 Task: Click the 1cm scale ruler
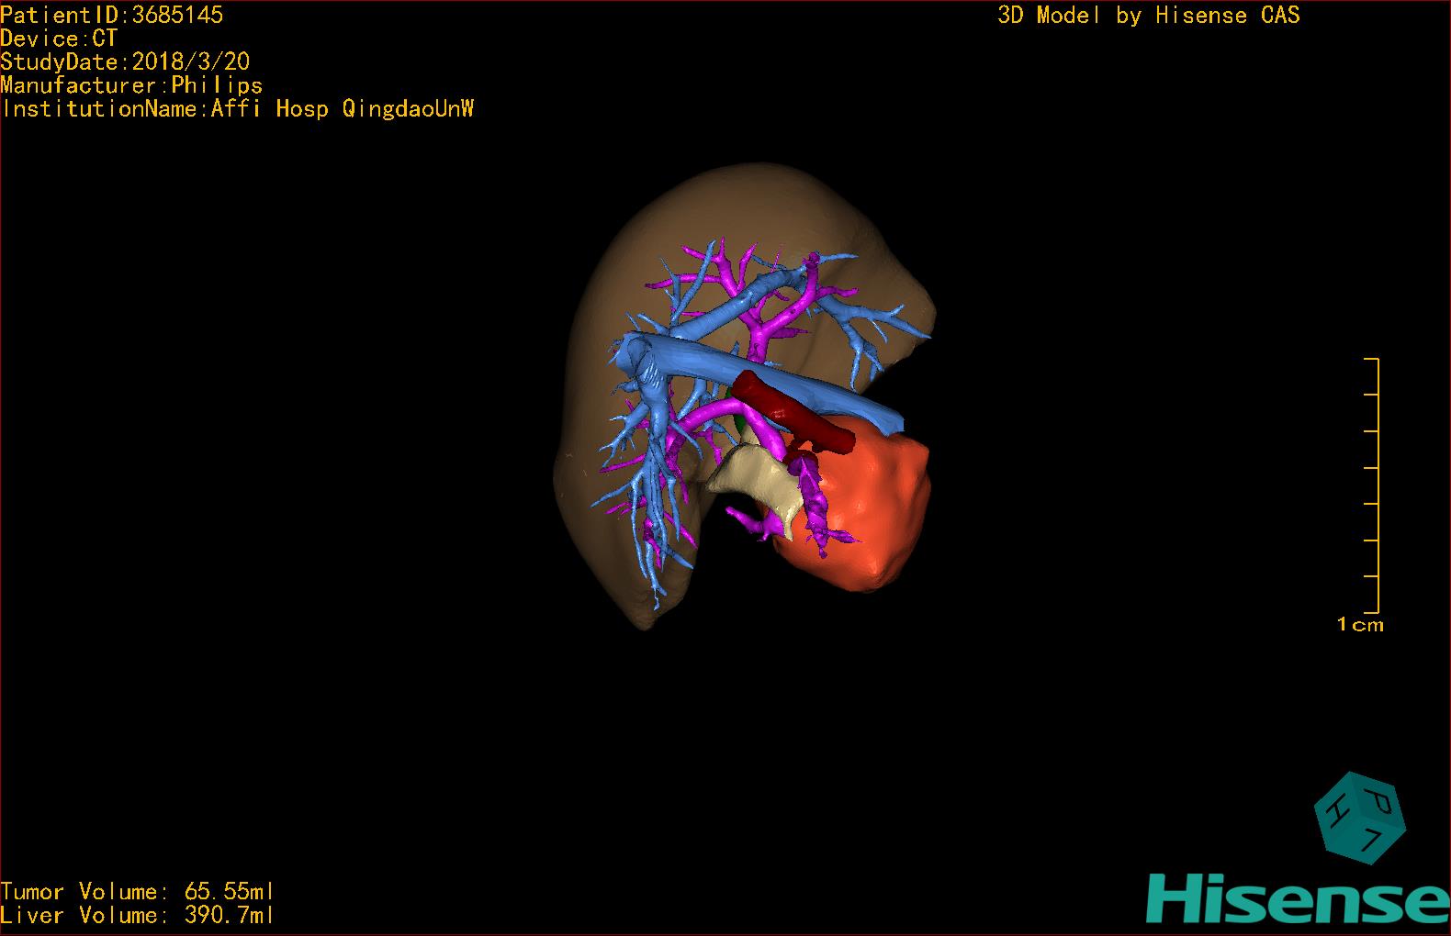(x=1371, y=485)
